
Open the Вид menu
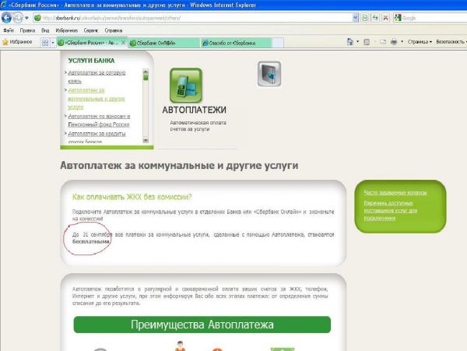(45, 30)
